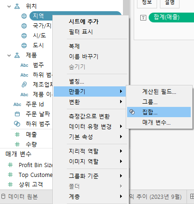The image size is (194, 204).
Task: Select the 상위 고객 parameter
Action: [x=31, y=184]
